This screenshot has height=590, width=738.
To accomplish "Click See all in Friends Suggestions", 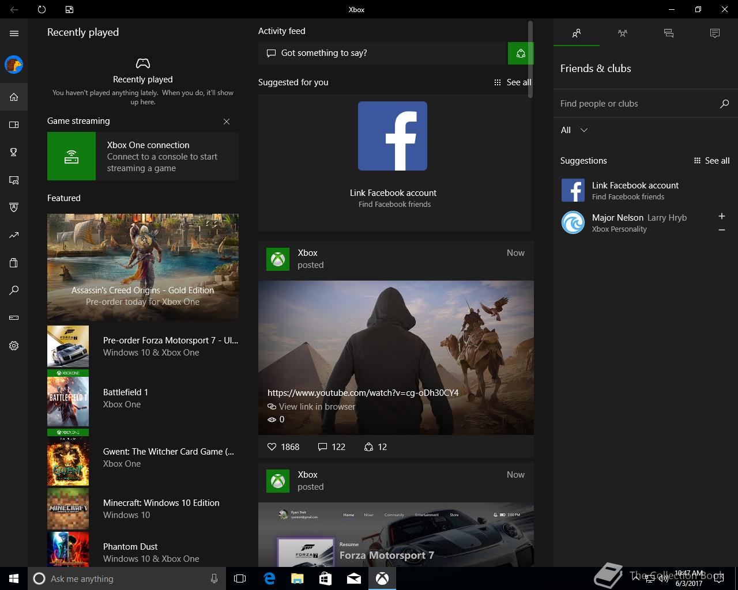I will [712, 161].
